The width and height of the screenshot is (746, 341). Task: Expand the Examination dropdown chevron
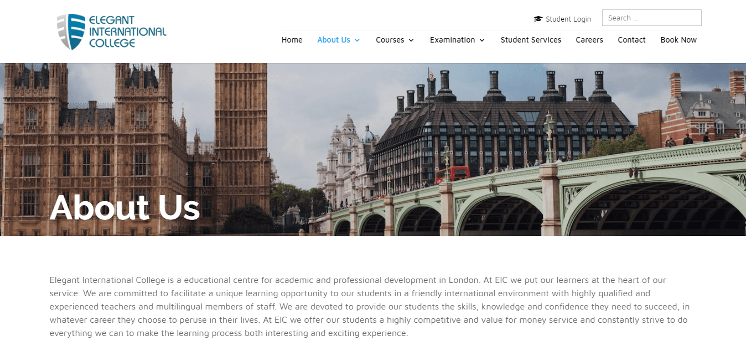coord(482,40)
